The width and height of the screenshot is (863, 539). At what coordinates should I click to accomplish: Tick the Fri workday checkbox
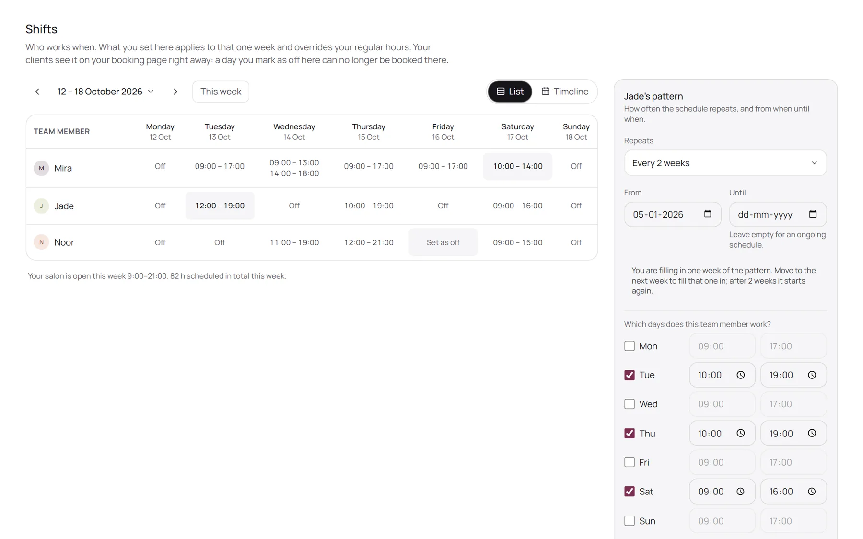pyautogui.click(x=630, y=462)
